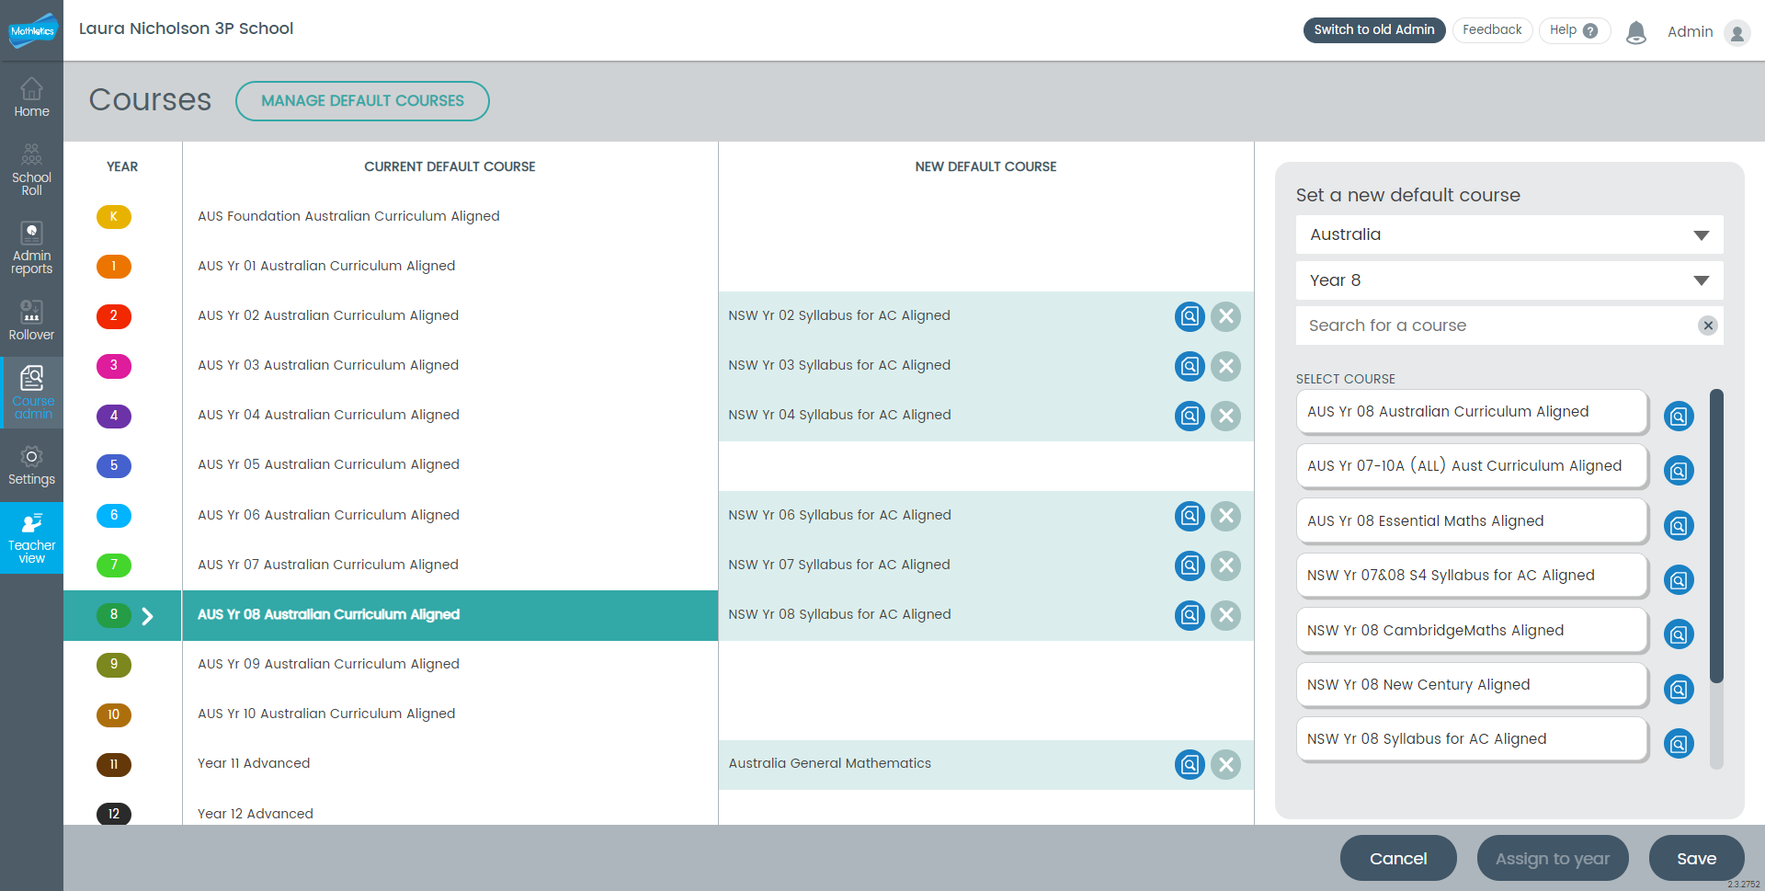Open Course admin section
1765x891 pixels.
click(x=31, y=393)
